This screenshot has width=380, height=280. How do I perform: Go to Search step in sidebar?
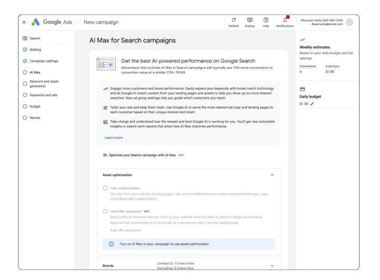coord(35,38)
